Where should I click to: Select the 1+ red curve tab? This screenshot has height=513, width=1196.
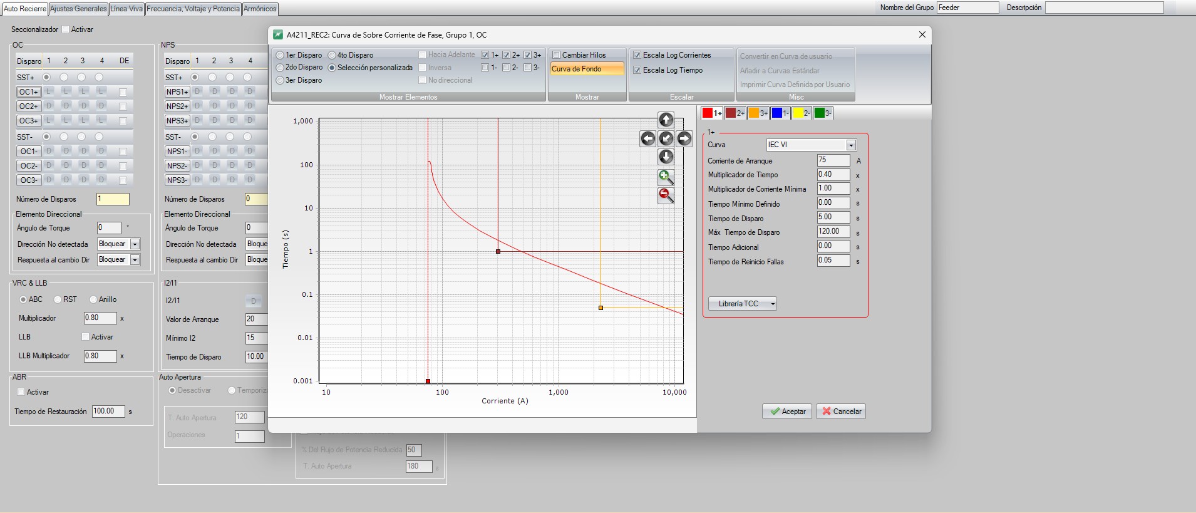click(712, 113)
